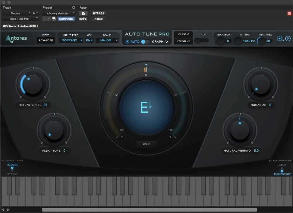The height and width of the screenshot is (213, 293).
Task: Toggle the Keyboard Edit Remove/Bypass switch
Action: tap(12, 169)
